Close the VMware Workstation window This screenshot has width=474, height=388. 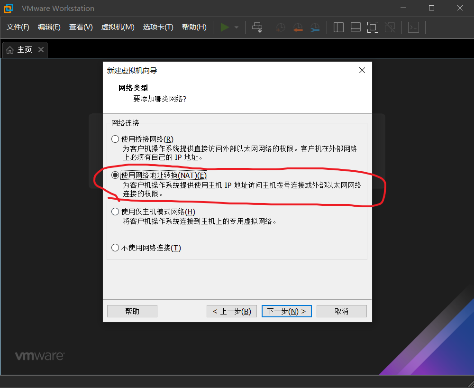click(x=460, y=8)
